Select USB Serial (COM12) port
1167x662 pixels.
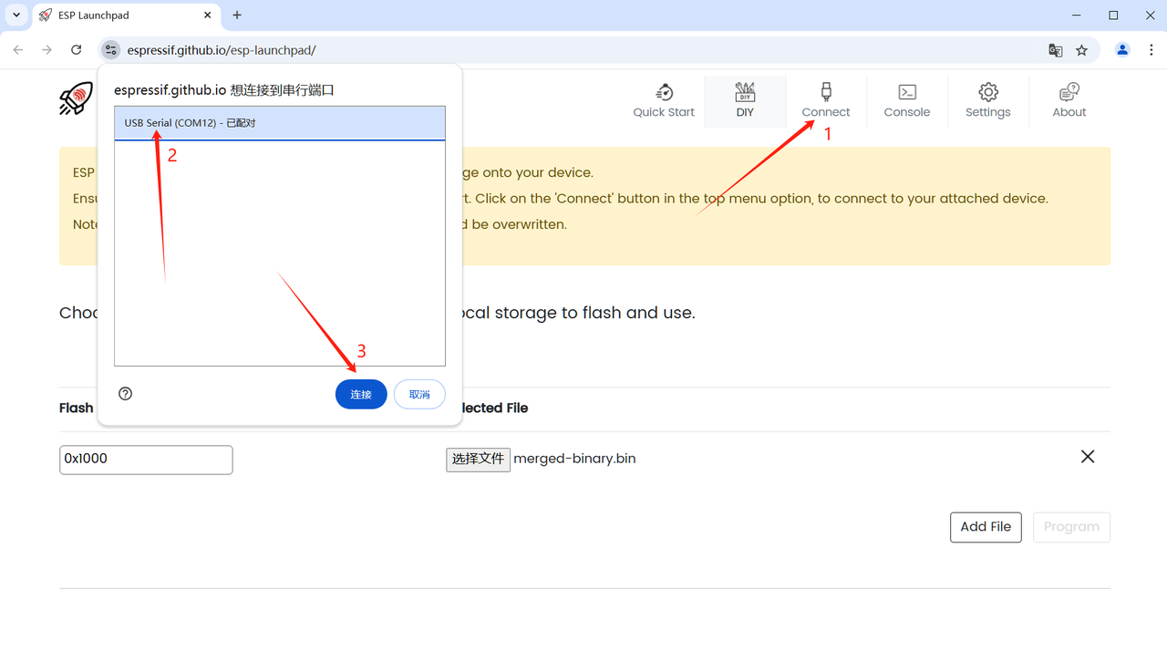(279, 123)
